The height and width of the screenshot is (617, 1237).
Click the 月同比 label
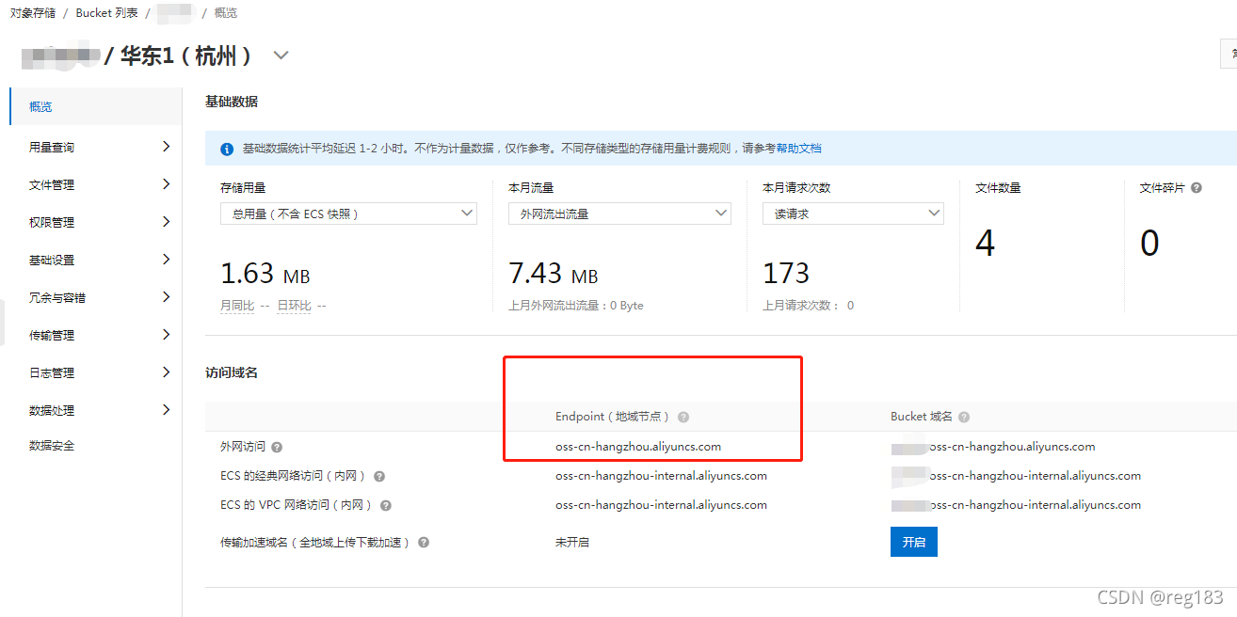237,306
